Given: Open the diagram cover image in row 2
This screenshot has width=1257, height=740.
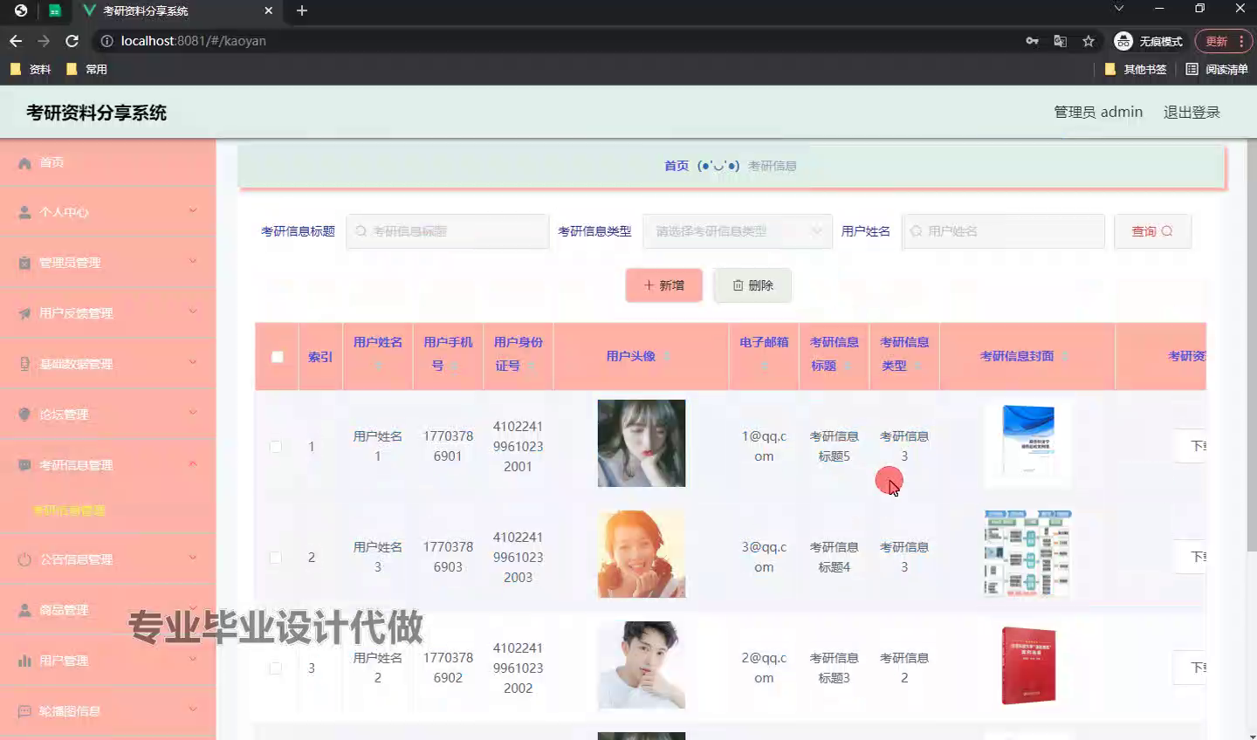Looking at the screenshot, I should tap(1027, 554).
